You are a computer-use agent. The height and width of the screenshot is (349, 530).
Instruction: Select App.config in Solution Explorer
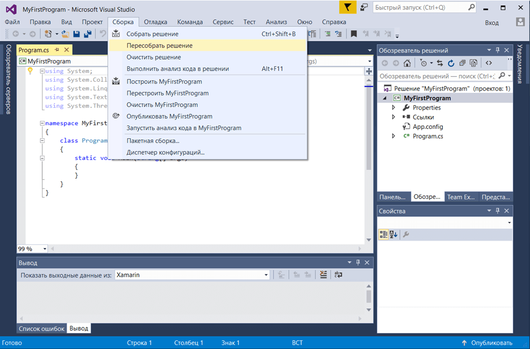pyautogui.click(x=427, y=127)
